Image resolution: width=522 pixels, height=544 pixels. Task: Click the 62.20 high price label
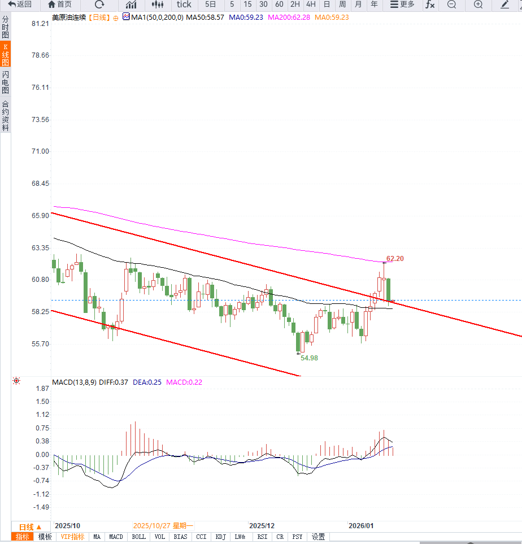(x=395, y=259)
